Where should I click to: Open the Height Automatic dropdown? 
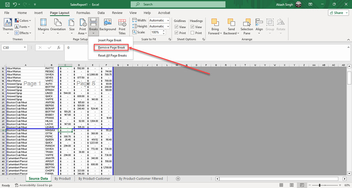tap(168, 26)
